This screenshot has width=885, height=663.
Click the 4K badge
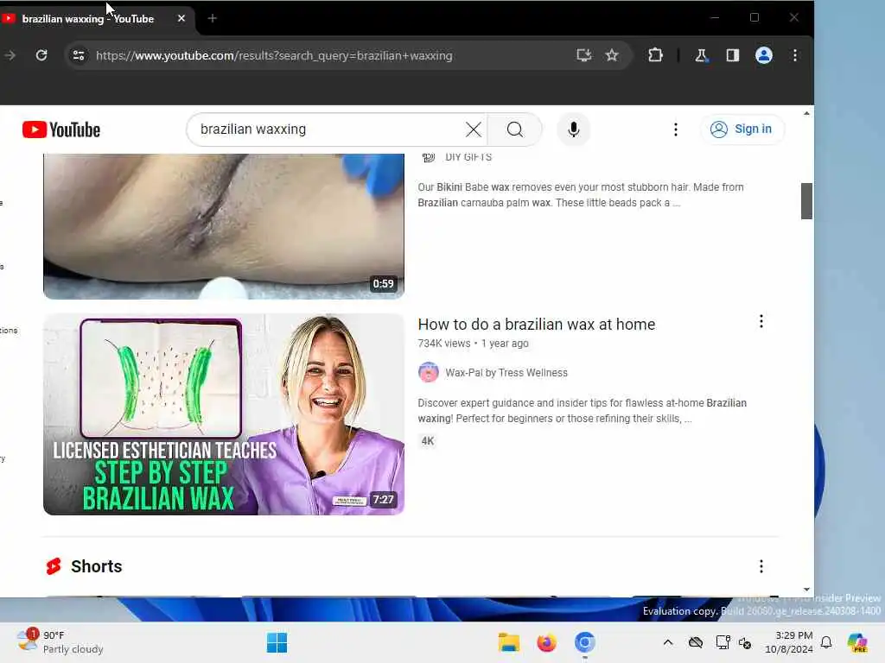click(x=428, y=441)
